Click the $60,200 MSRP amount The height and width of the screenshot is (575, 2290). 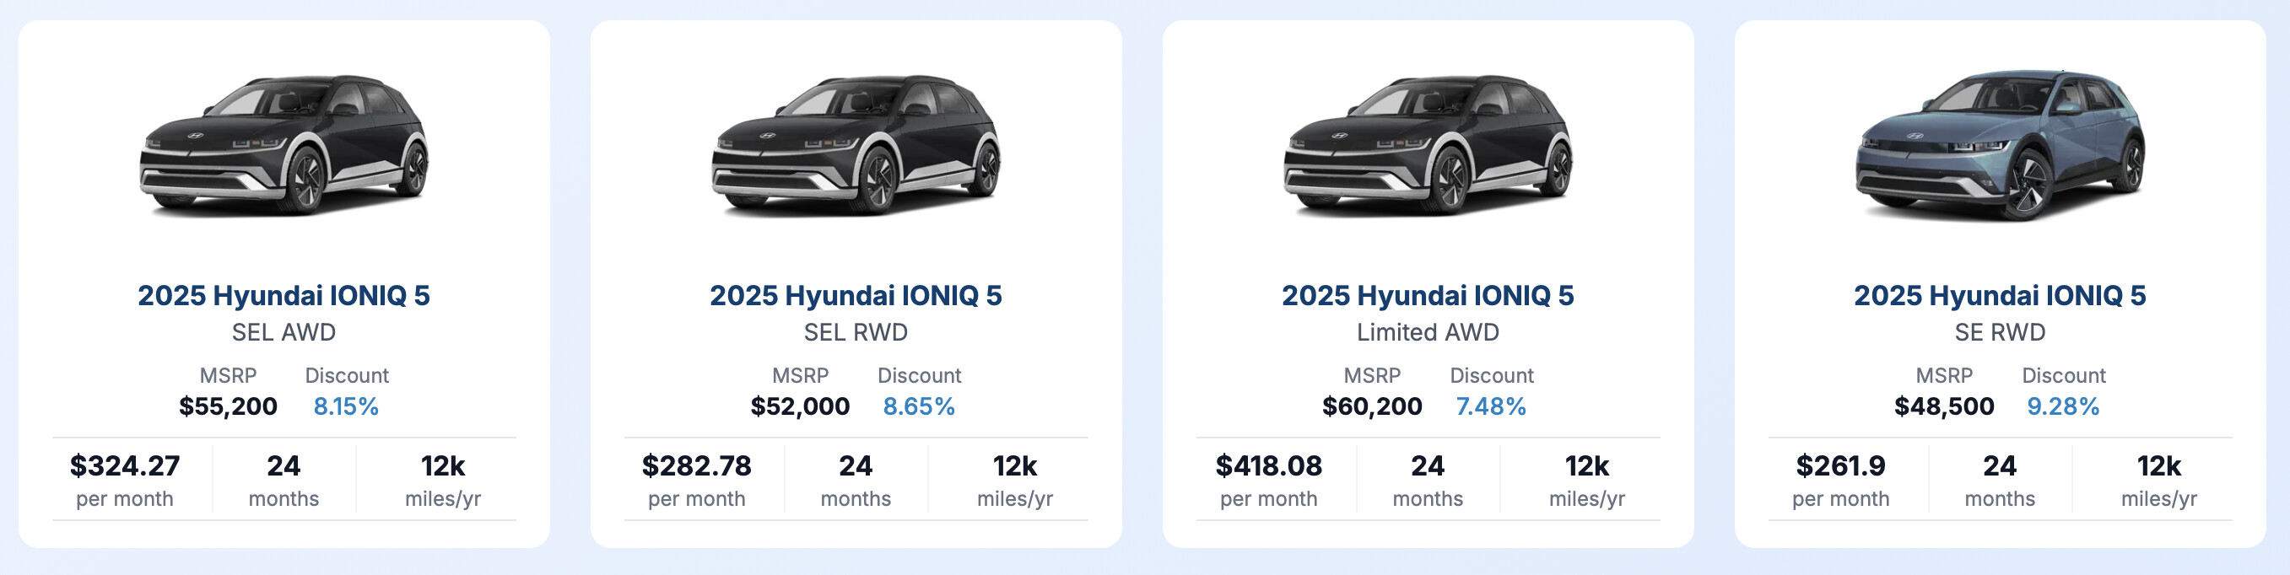click(x=1372, y=406)
